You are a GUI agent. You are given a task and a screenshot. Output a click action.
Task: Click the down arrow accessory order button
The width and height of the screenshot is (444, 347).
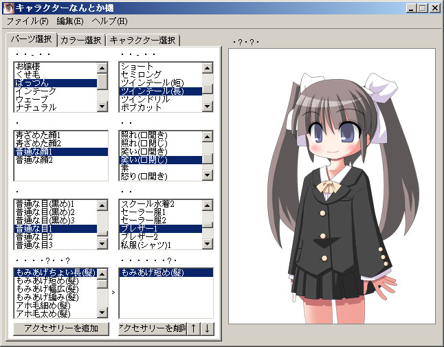pos(207,328)
